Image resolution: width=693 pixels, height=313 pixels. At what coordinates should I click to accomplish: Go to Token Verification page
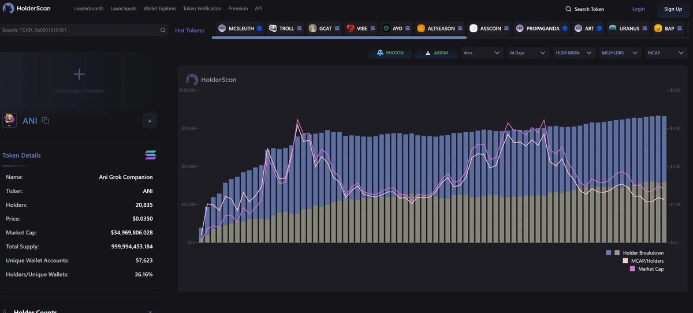(x=202, y=9)
